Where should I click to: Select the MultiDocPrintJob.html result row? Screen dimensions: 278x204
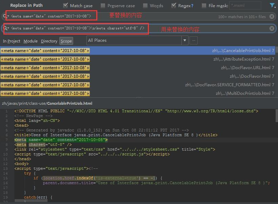[138, 93]
